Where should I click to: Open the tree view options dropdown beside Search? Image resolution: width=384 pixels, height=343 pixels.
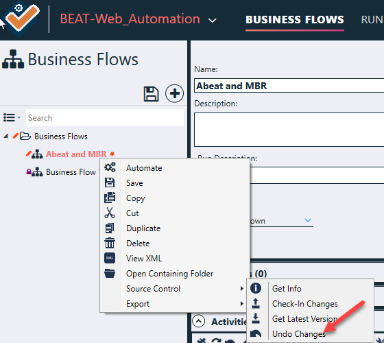12,117
